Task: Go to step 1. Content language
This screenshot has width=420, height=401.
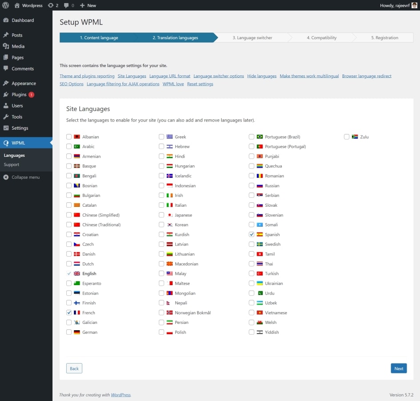Action: click(x=99, y=38)
